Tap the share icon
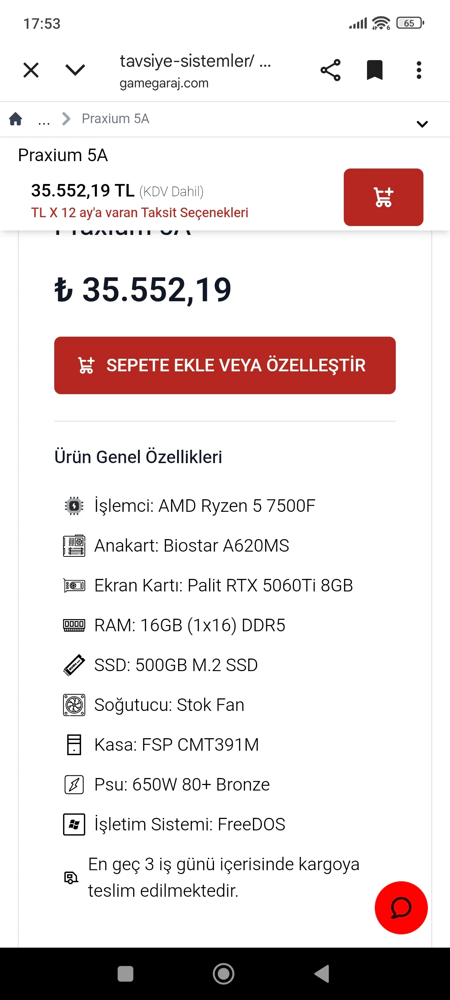 [330, 70]
